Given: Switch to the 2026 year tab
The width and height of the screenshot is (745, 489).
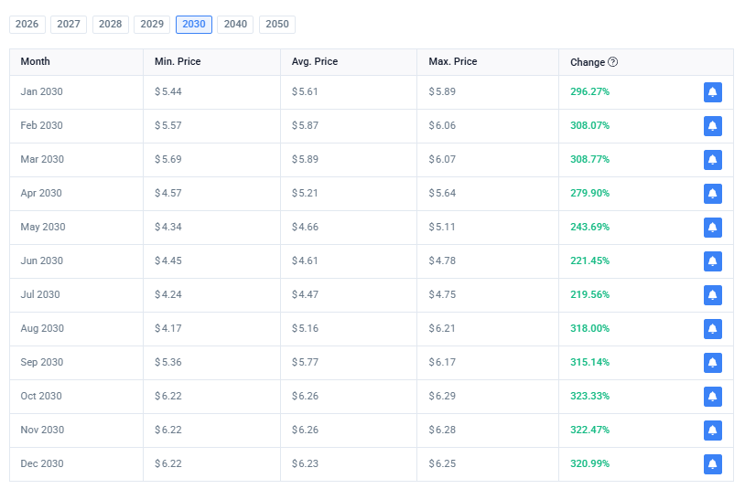Looking at the screenshot, I should pos(27,24).
